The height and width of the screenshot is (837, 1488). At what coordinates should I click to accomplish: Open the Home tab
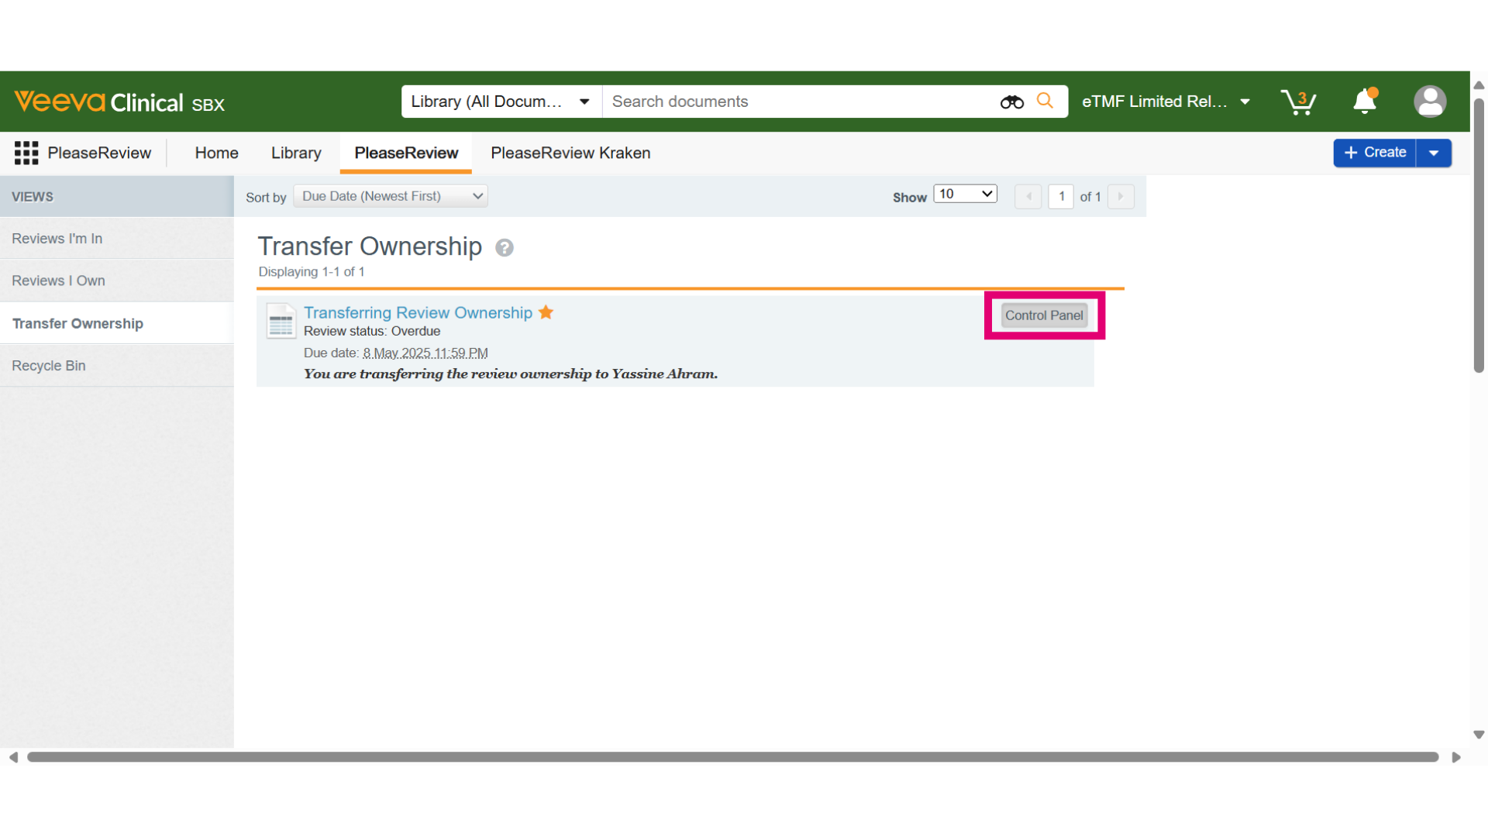point(217,153)
